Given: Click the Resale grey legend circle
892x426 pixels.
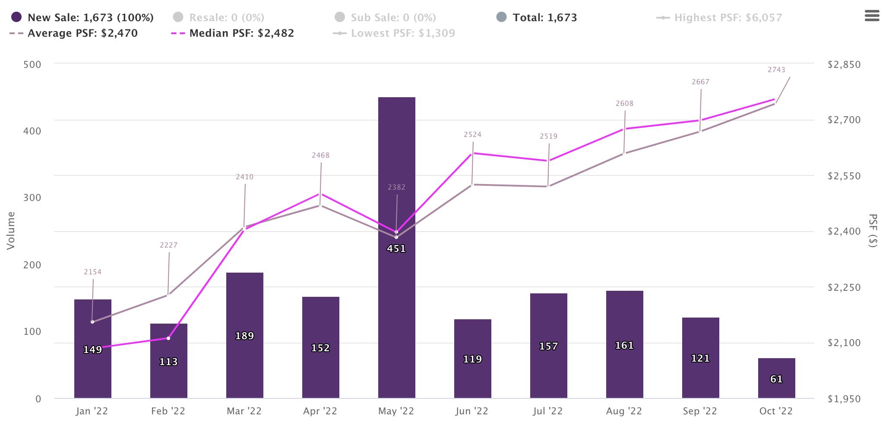Looking at the screenshot, I should (x=178, y=17).
